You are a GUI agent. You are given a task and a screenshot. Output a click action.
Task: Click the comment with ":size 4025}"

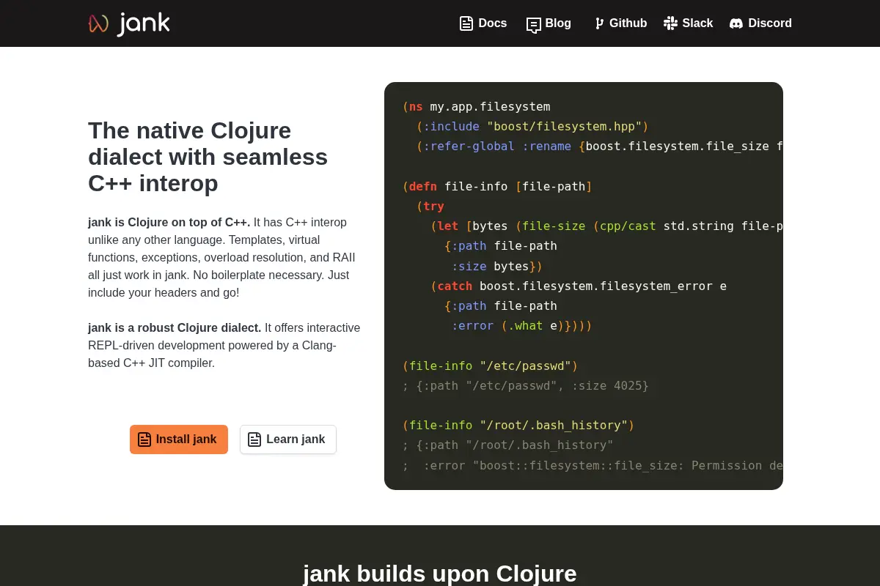pos(525,386)
